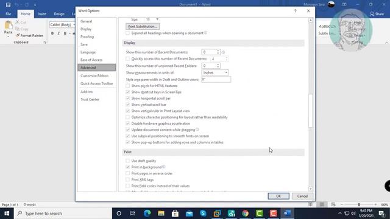
Task: Check Use draft quality option
Action: (x=127, y=161)
